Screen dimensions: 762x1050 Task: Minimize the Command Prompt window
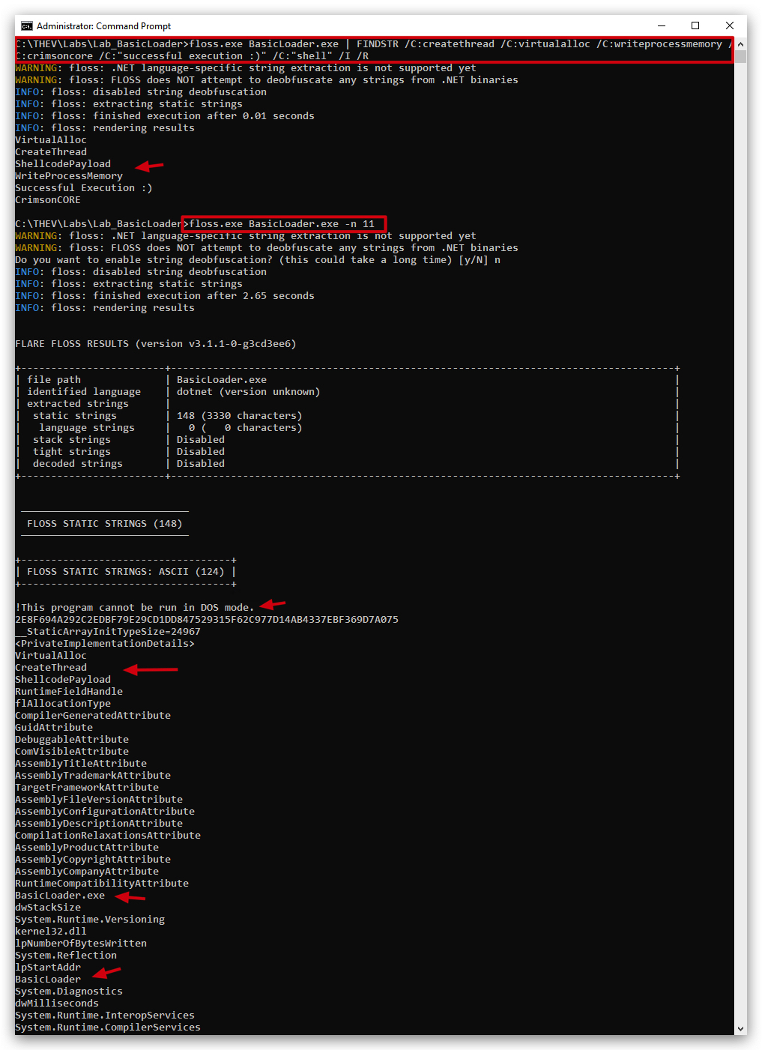(661, 25)
